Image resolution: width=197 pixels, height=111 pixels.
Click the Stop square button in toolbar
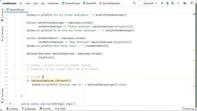point(178,3)
